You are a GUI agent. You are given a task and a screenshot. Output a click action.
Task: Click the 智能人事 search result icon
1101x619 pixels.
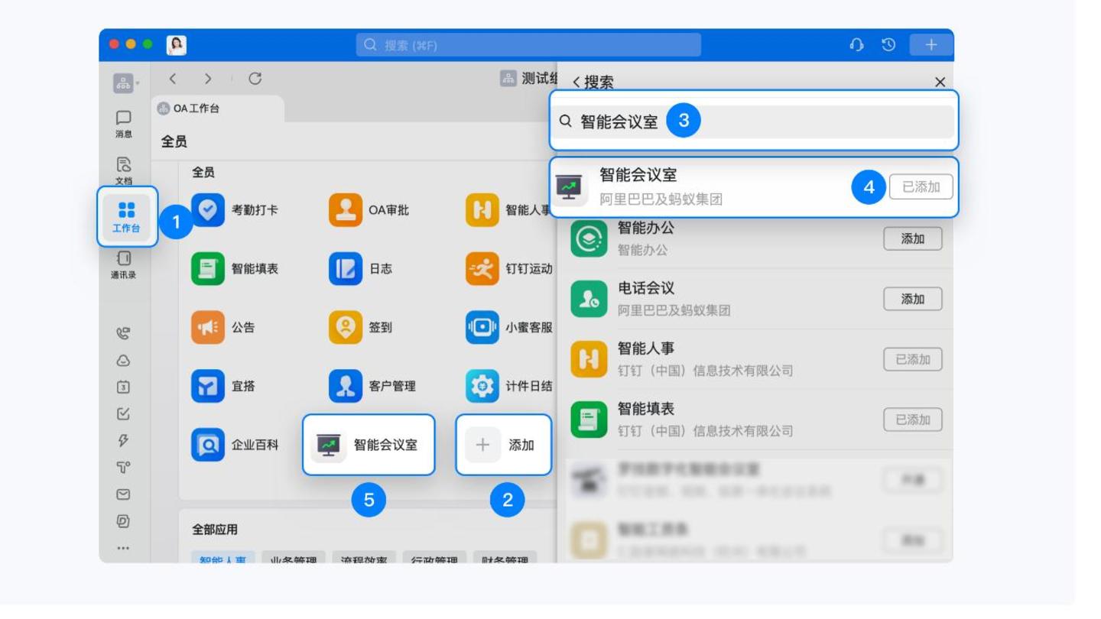point(589,359)
